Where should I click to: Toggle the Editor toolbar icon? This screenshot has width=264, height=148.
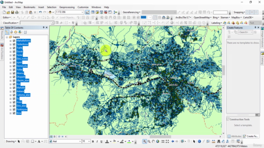pos(87,12)
